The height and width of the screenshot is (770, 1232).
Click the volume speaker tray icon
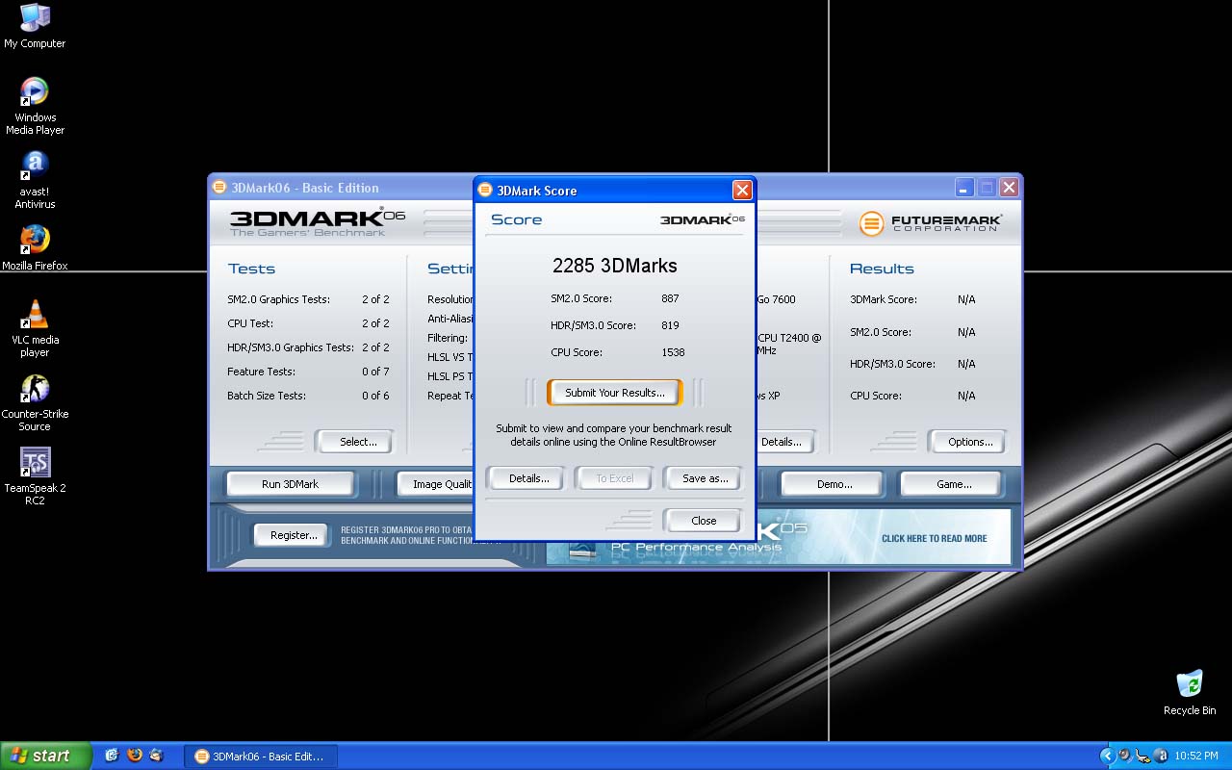pyautogui.click(x=1124, y=756)
